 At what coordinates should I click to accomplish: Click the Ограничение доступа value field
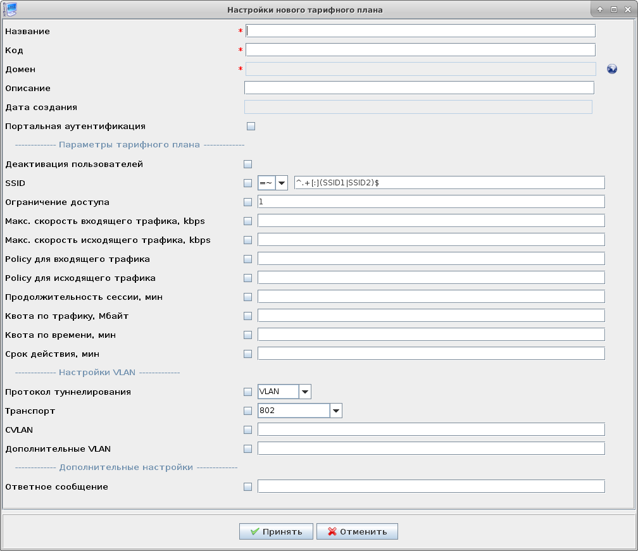pyautogui.click(x=431, y=202)
